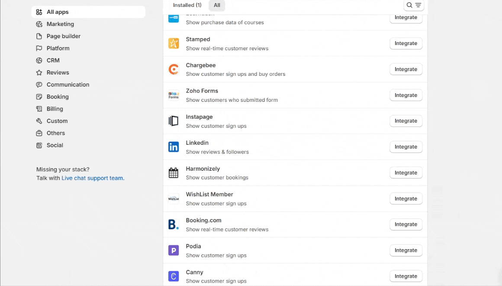Click the Social sidebar icon

point(39,145)
